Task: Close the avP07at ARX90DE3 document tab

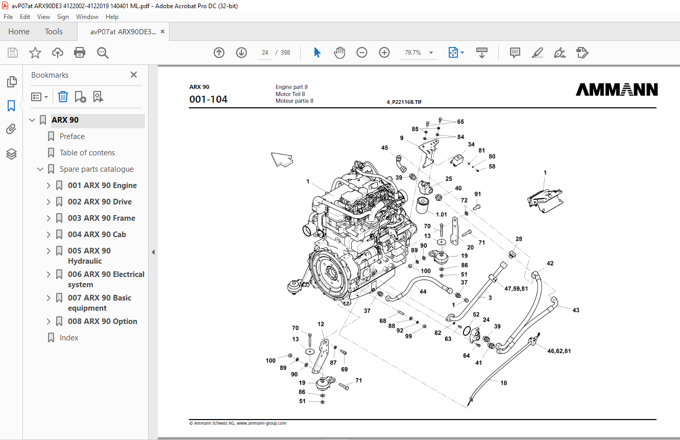Action: tap(163, 32)
